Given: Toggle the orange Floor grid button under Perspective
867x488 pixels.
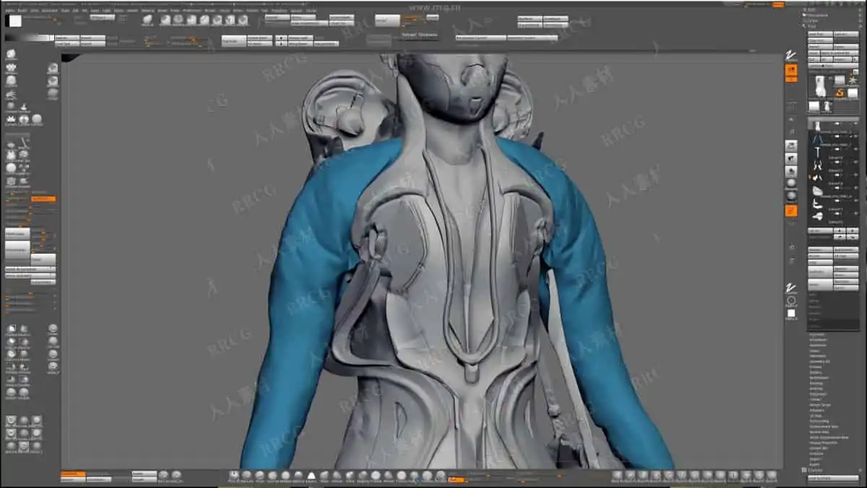Looking at the screenshot, I should 791,80.
